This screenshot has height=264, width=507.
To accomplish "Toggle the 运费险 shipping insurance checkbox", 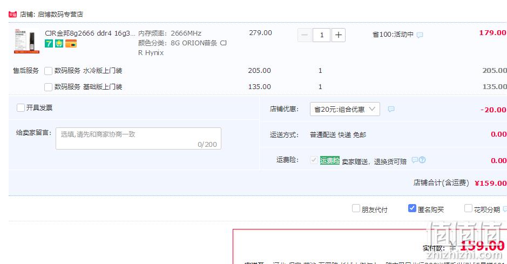I will tap(313, 160).
